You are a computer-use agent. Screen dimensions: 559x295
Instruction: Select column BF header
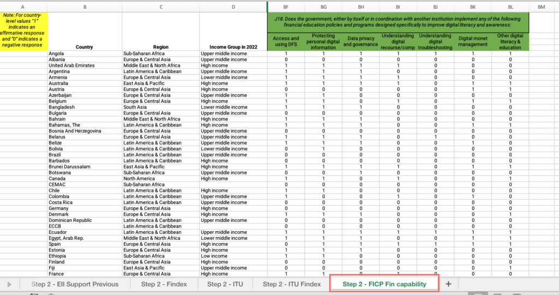point(286,7)
